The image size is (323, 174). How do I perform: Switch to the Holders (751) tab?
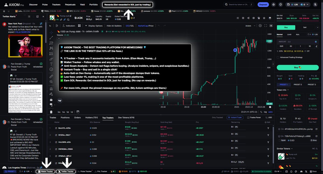[92, 117]
